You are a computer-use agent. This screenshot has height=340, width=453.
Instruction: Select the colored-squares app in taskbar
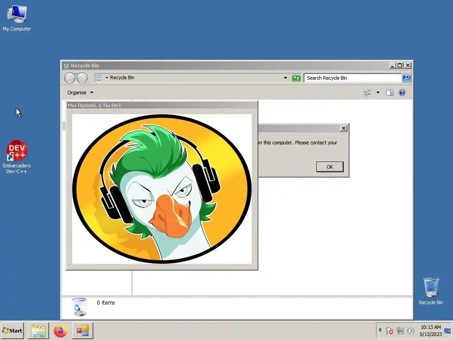(83, 330)
